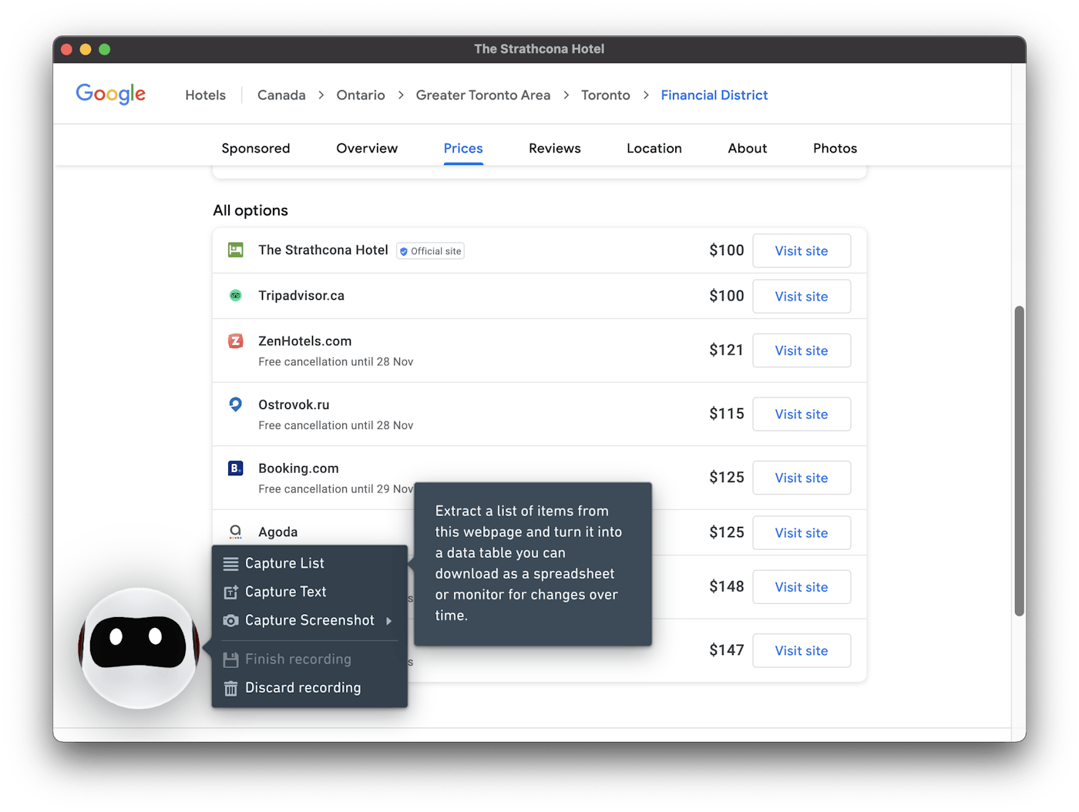1079x812 pixels.
Task: Click the "The Strathcona Hotel" listing name
Action: [x=324, y=250]
